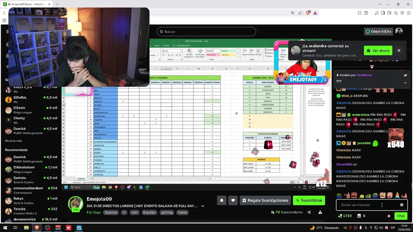Open the music note media control icon

pos(377,13)
